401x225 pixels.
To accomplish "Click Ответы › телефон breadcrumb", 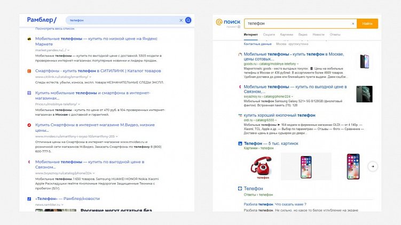I will [258, 195].
